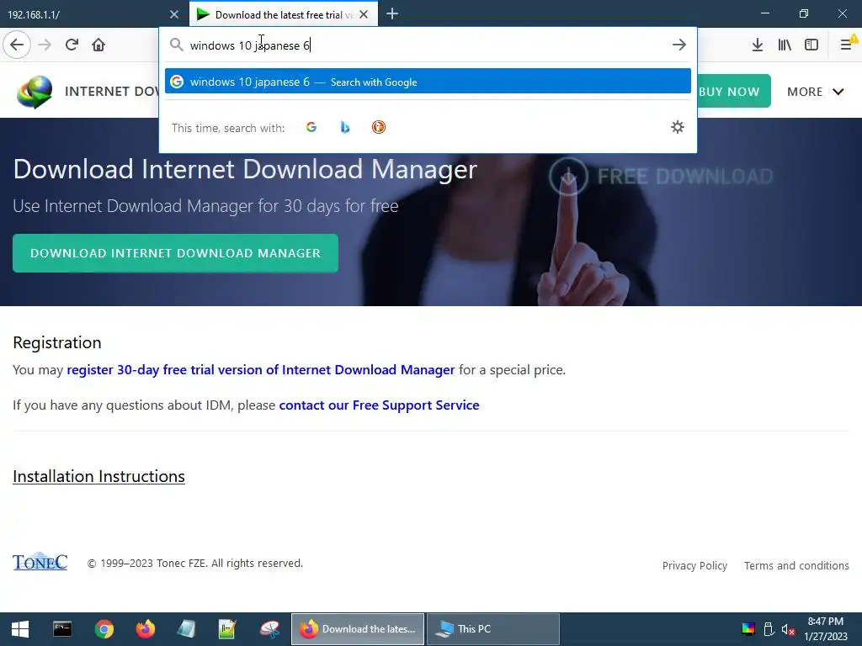Viewport: 862px width, 646px height.
Task: Search this time with Bing icon
Action: 344,128
